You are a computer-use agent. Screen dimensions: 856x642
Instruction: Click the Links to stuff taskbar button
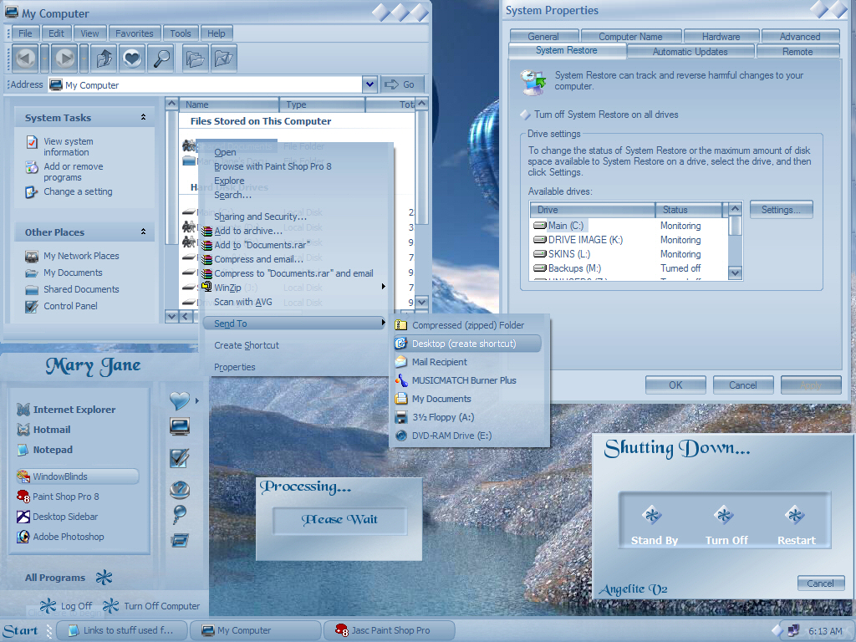pos(121,630)
